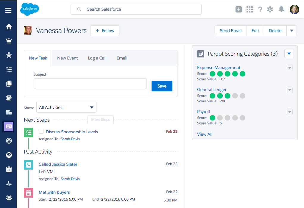Click the red Feb 23 due date
Screen dimensions: 304x208
(172, 132)
